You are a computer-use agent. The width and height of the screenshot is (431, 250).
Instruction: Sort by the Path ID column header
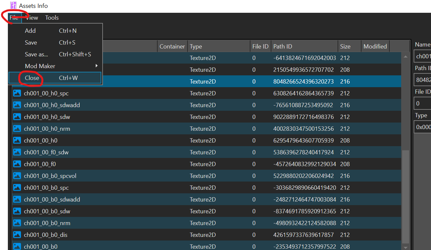[x=304, y=47]
